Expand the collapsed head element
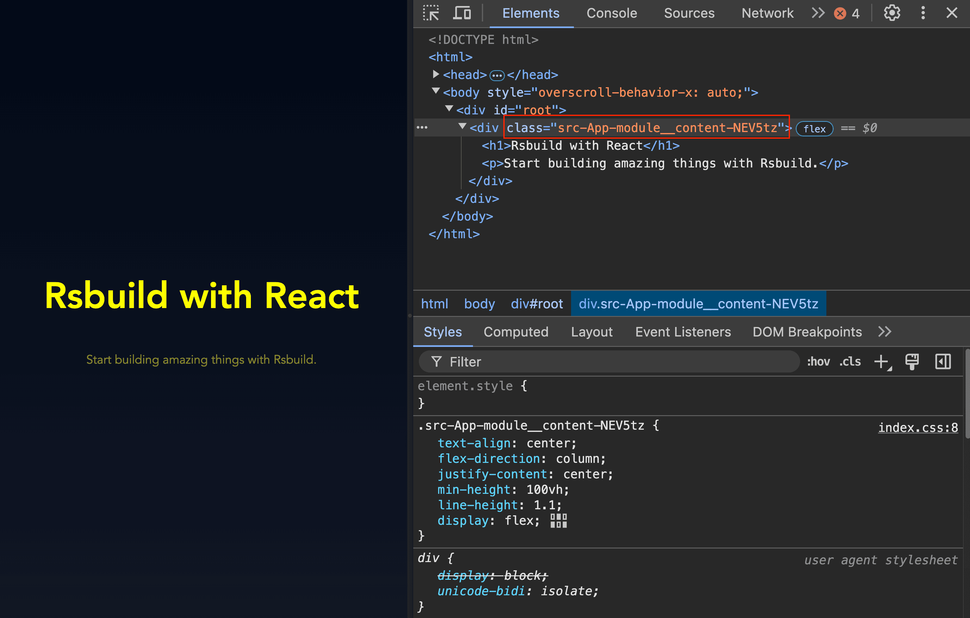The width and height of the screenshot is (970, 618). 435,75
